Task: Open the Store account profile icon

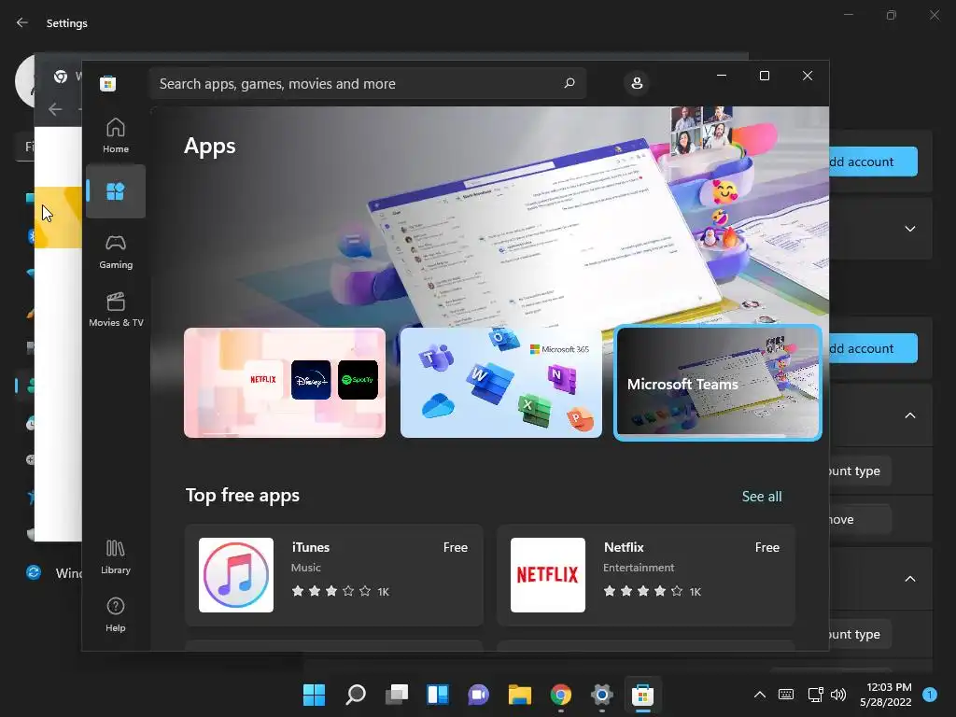Action: click(x=637, y=83)
